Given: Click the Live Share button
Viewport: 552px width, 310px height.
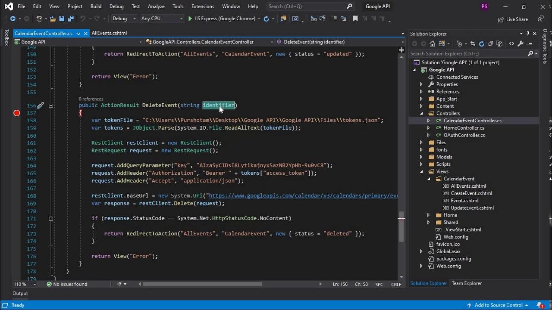Looking at the screenshot, I should pos(513,19).
